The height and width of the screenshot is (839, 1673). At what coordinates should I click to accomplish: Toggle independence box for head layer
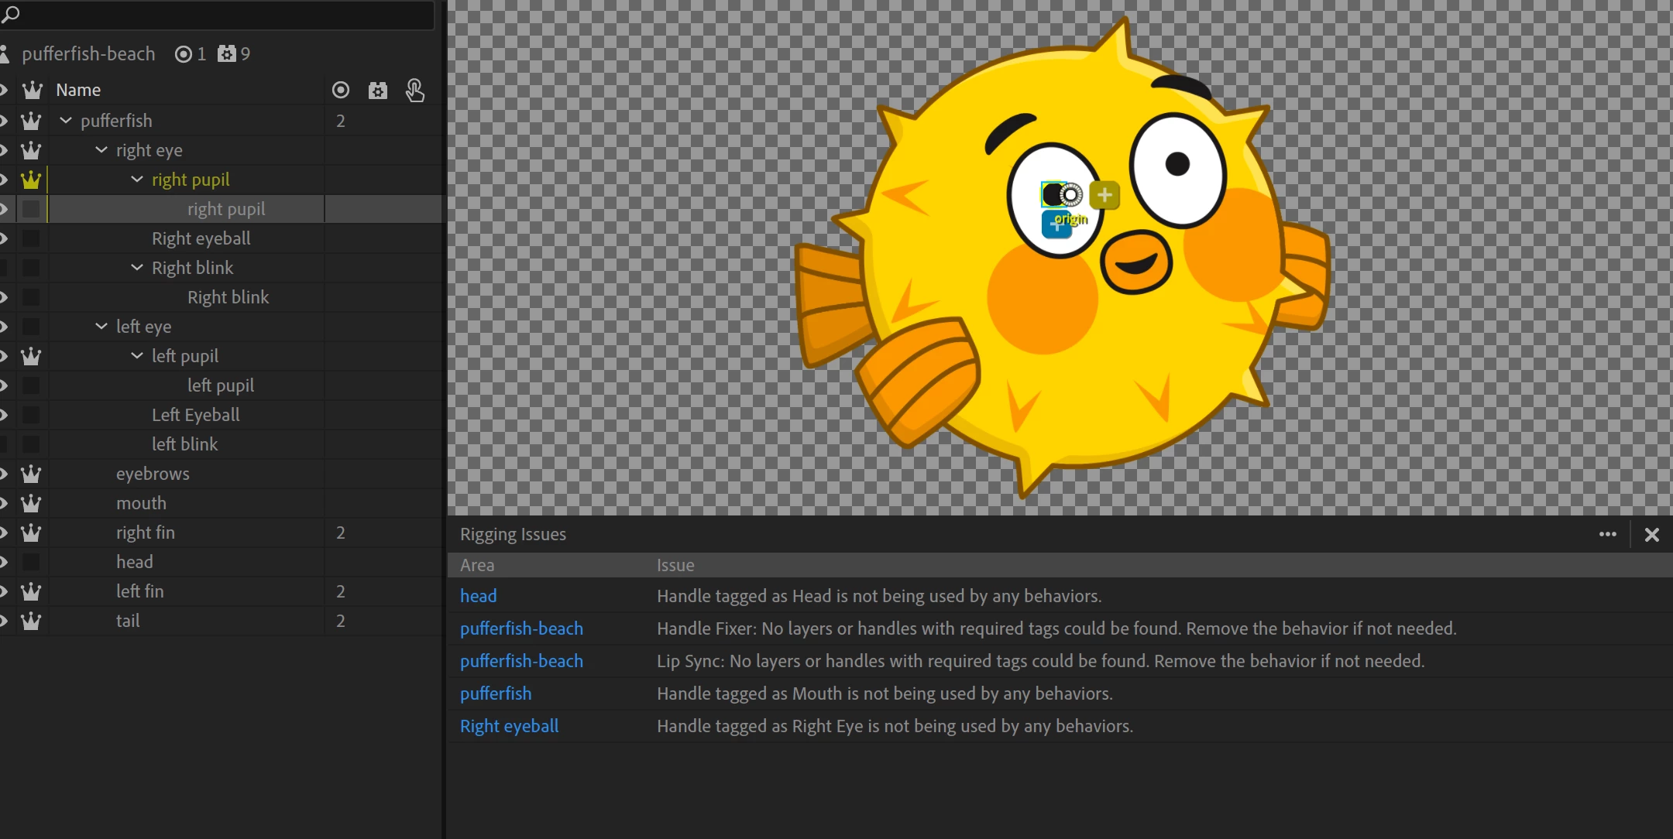point(31,562)
